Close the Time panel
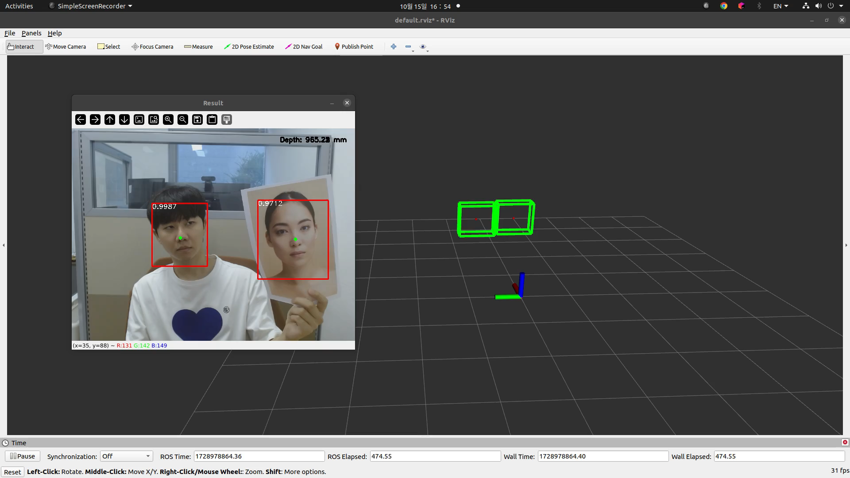The height and width of the screenshot is (478, 850). click(x=845, y=442)
